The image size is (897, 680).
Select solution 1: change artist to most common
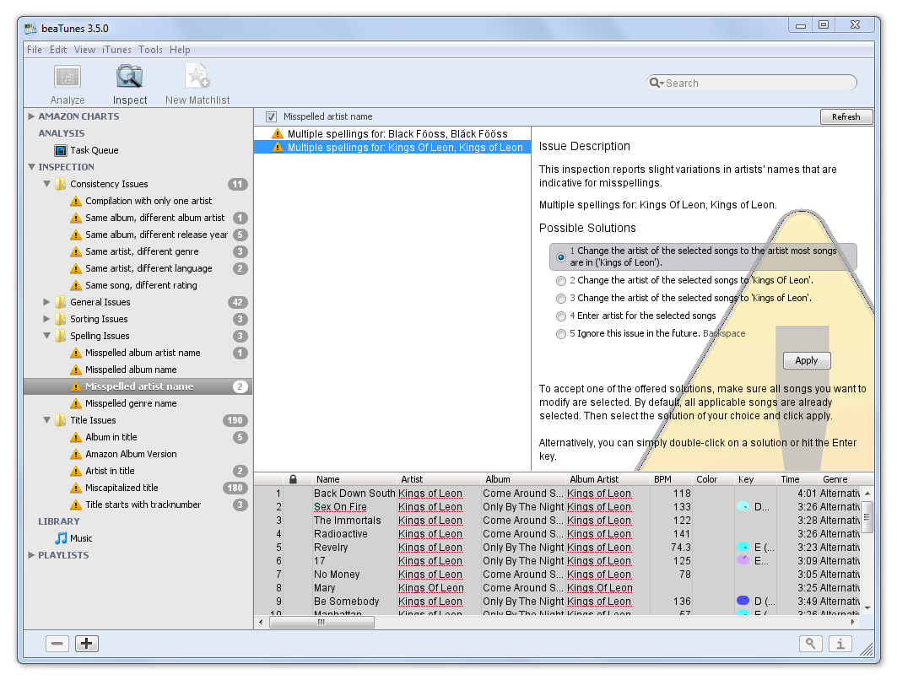(561, 257)
